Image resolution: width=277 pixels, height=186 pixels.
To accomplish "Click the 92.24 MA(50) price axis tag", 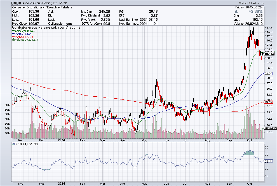I will coord(268,74).
